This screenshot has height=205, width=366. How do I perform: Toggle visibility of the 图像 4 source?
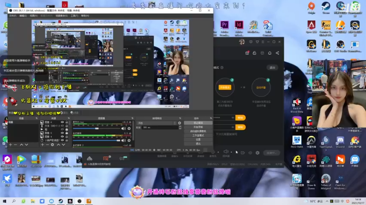point(62,136)
